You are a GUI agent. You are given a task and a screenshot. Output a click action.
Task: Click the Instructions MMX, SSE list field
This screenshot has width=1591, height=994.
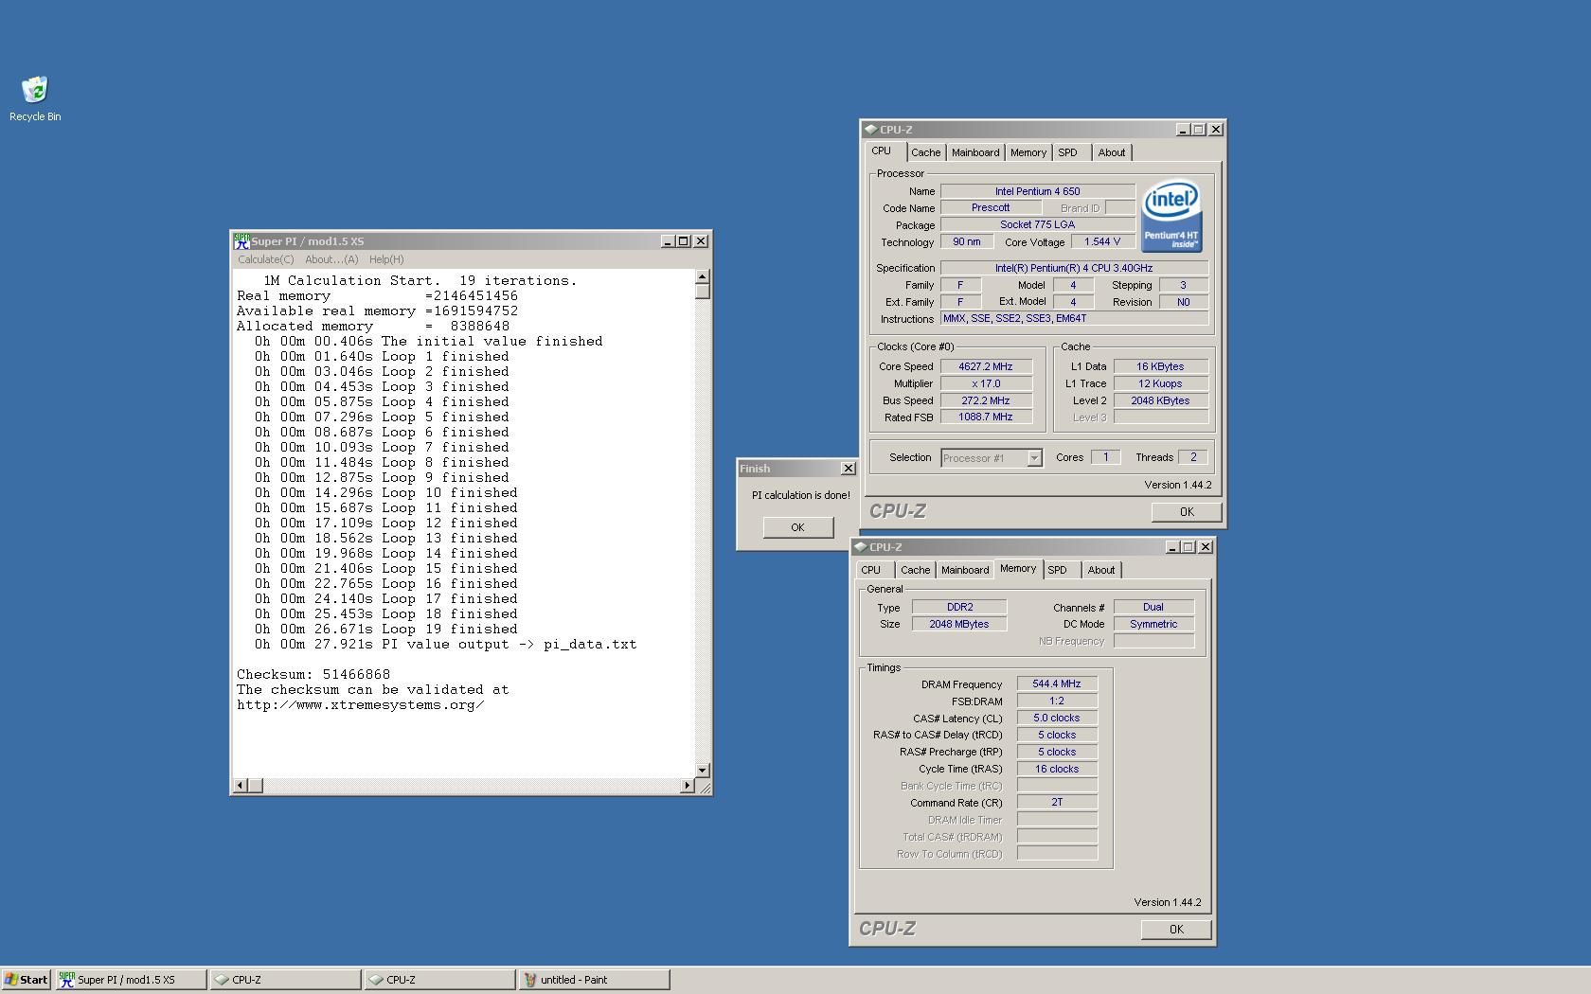coord(1074,319)
